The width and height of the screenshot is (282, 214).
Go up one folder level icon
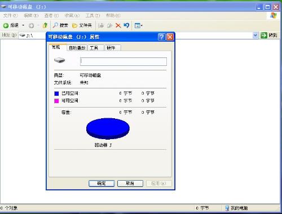(45, 25)
